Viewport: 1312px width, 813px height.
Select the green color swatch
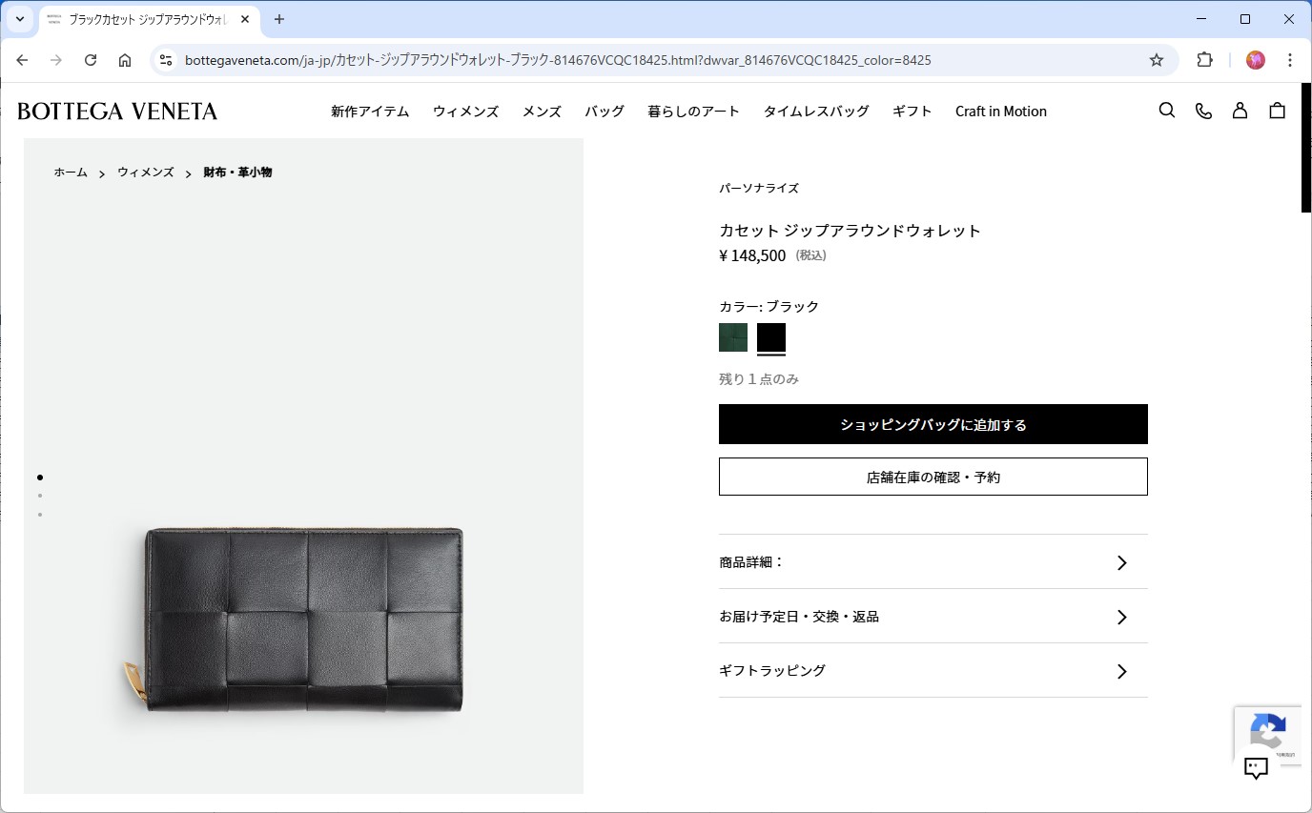tap(733, 337)
